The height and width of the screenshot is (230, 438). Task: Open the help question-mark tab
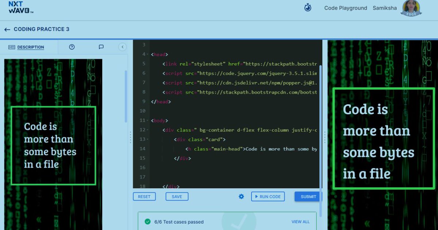tap(72, 47)
